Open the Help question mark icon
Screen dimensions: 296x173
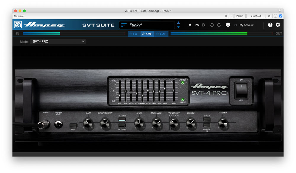[270, 25]
